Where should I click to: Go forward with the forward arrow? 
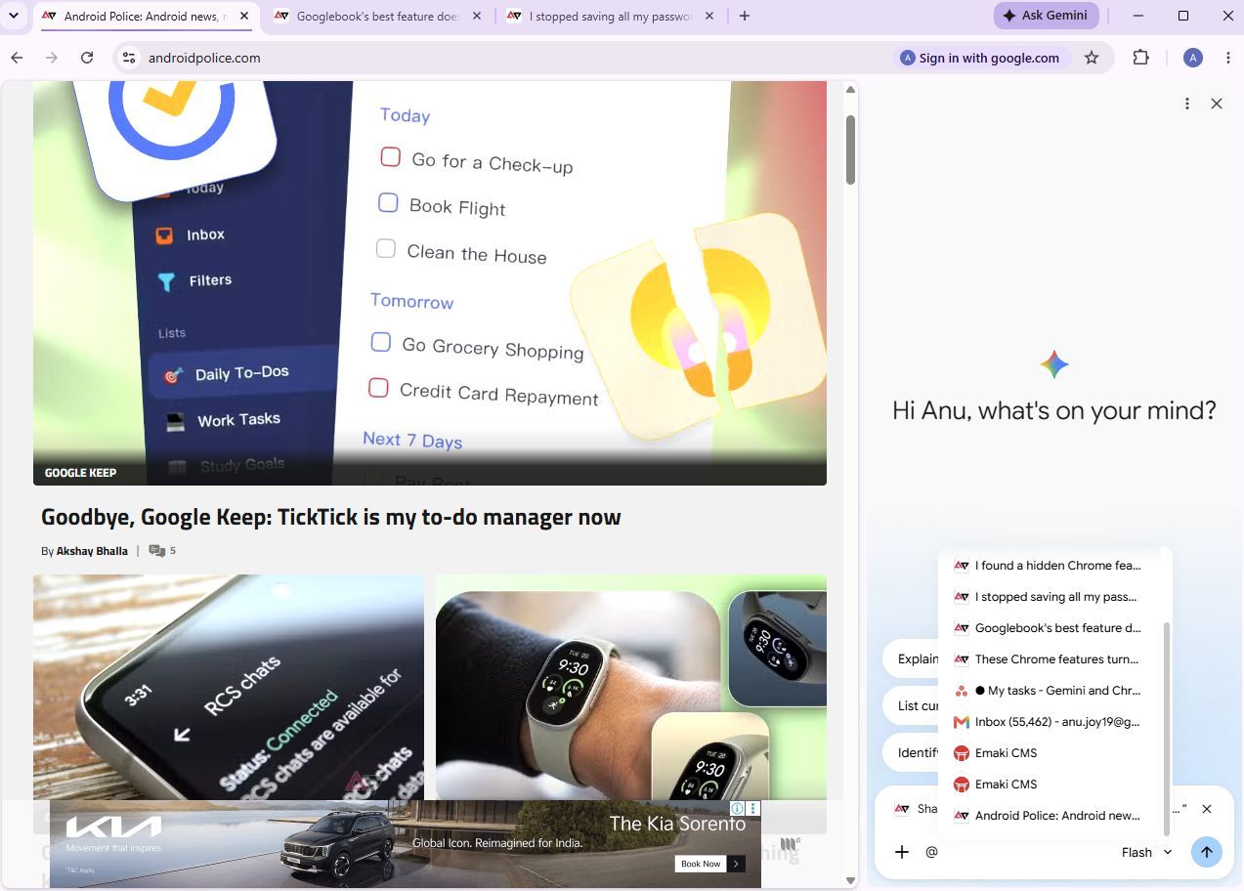click(52, 58)
